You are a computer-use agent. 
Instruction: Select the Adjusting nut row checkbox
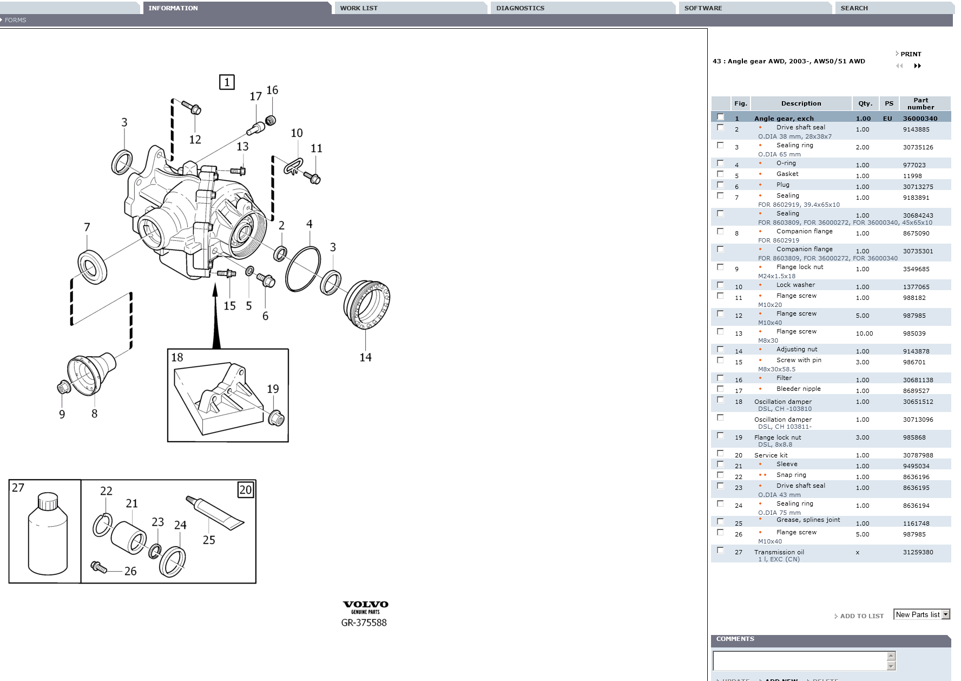click(720, 350)
